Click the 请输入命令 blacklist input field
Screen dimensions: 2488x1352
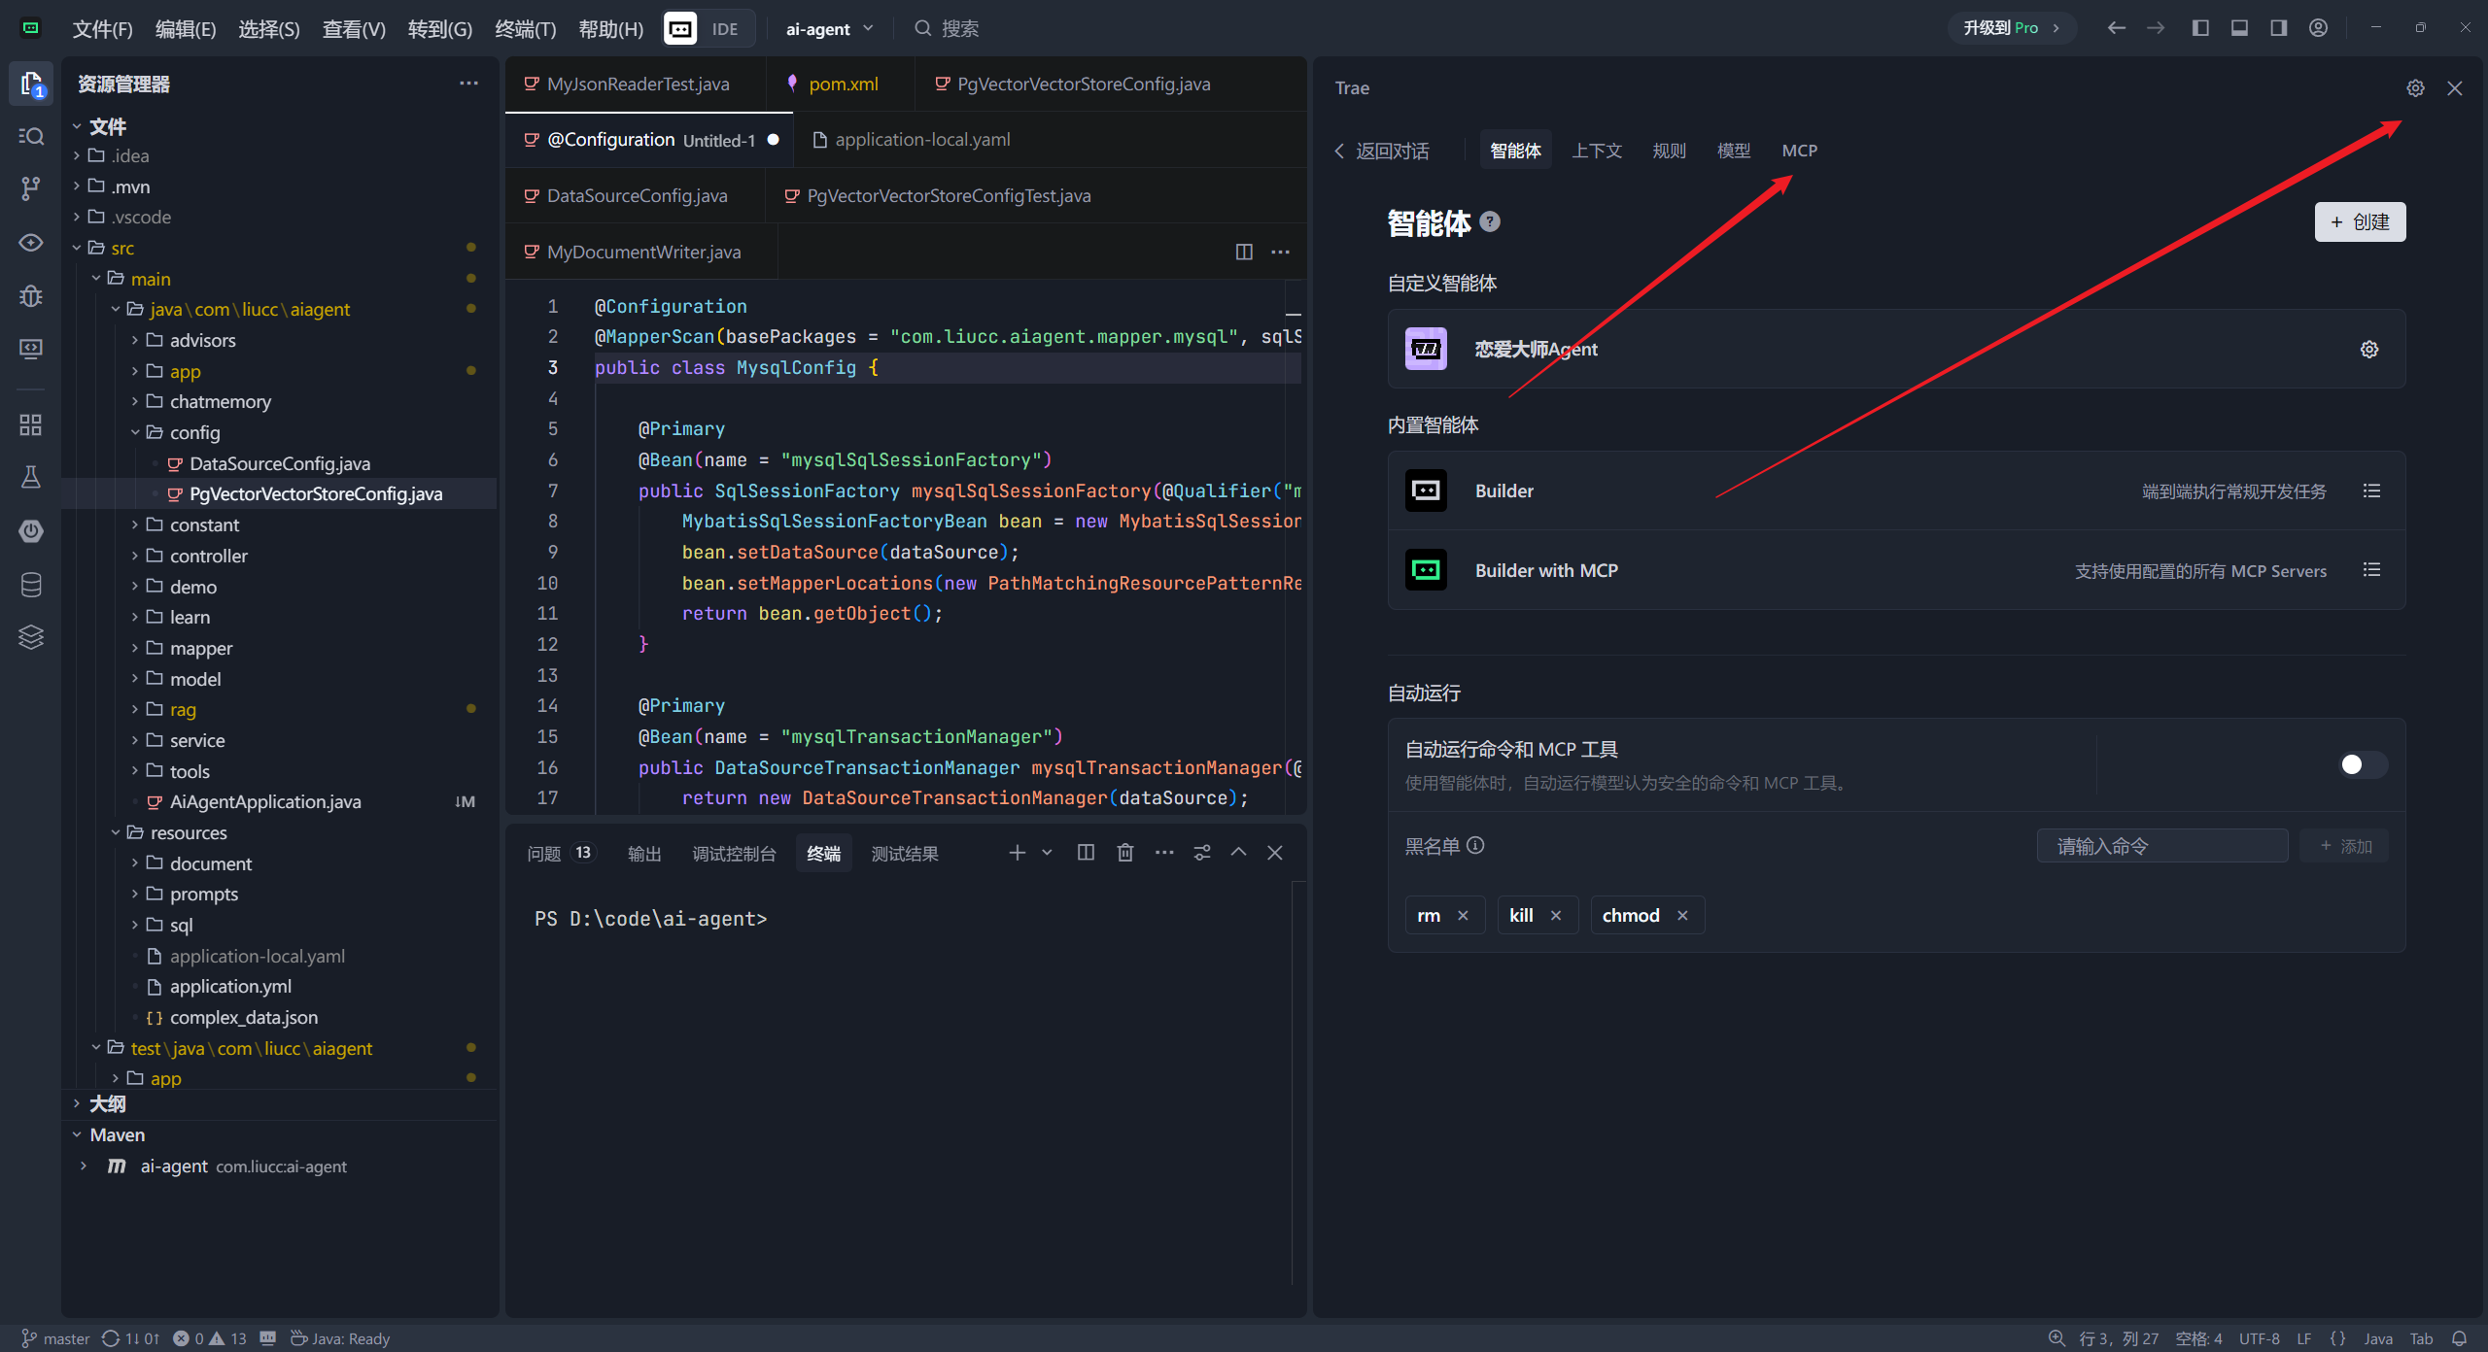tap(2162, 846)
